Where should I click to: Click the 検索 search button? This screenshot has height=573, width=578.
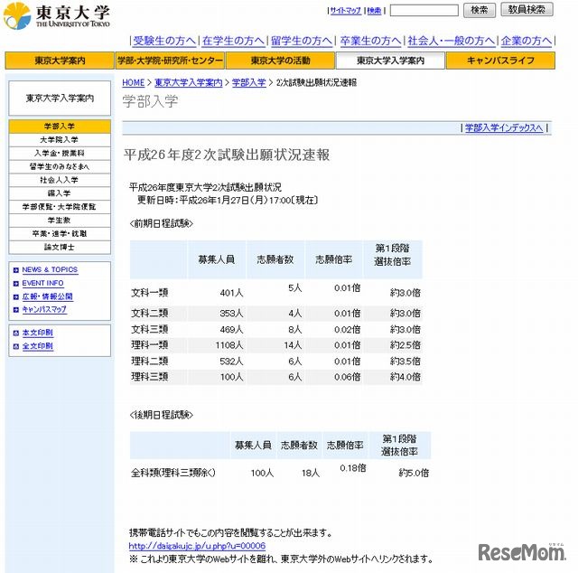(x=480, y=10)
